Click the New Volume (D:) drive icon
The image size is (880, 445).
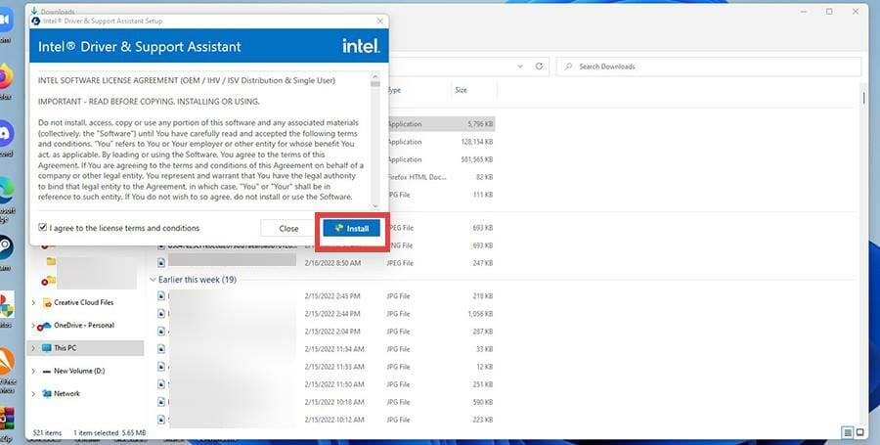click(47, 371)
